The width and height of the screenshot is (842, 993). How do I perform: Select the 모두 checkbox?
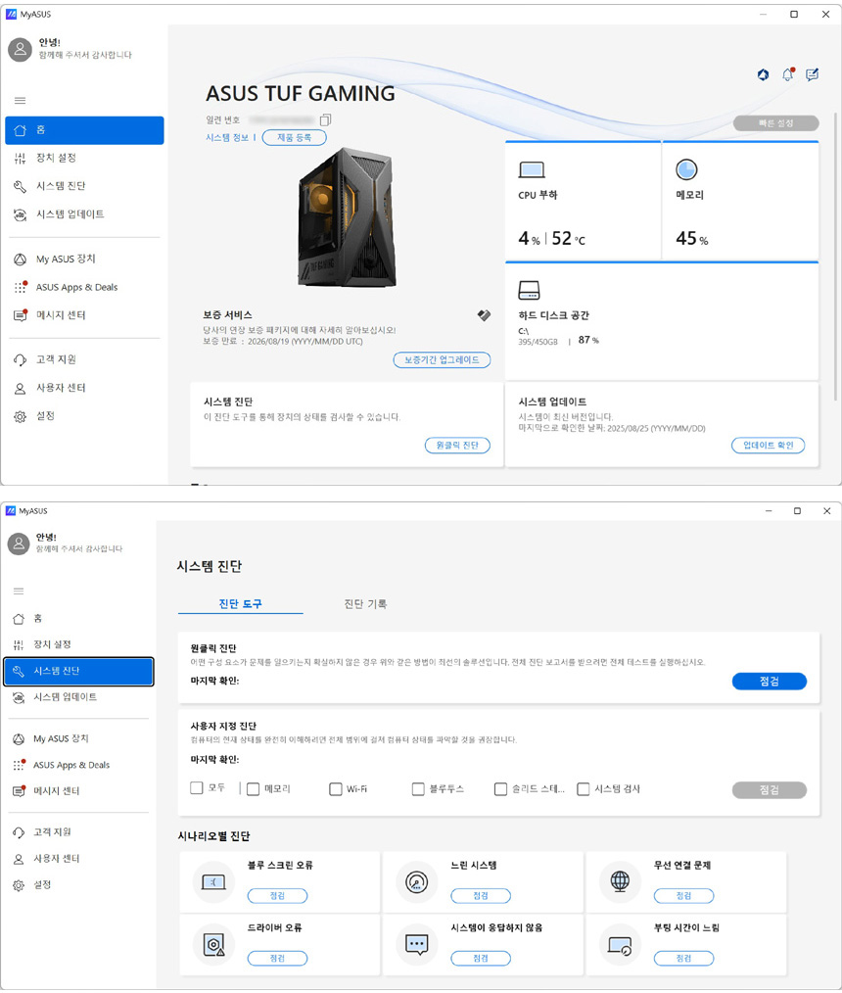[197, 788]
